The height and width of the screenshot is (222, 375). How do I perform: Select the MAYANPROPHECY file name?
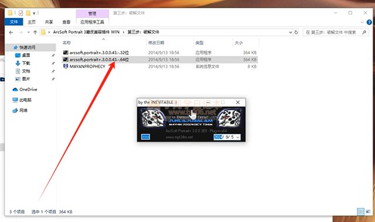pos(87,67)
